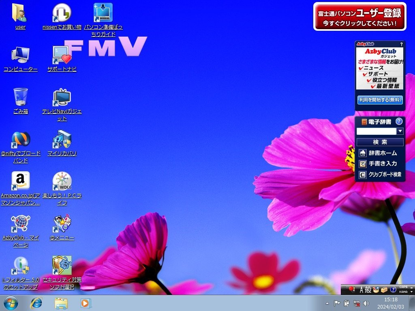Image resolution: width=415 pixels, height=311 pixels.
Task: Open the ごみ箱 recycle bin icon
Action: 20,98
